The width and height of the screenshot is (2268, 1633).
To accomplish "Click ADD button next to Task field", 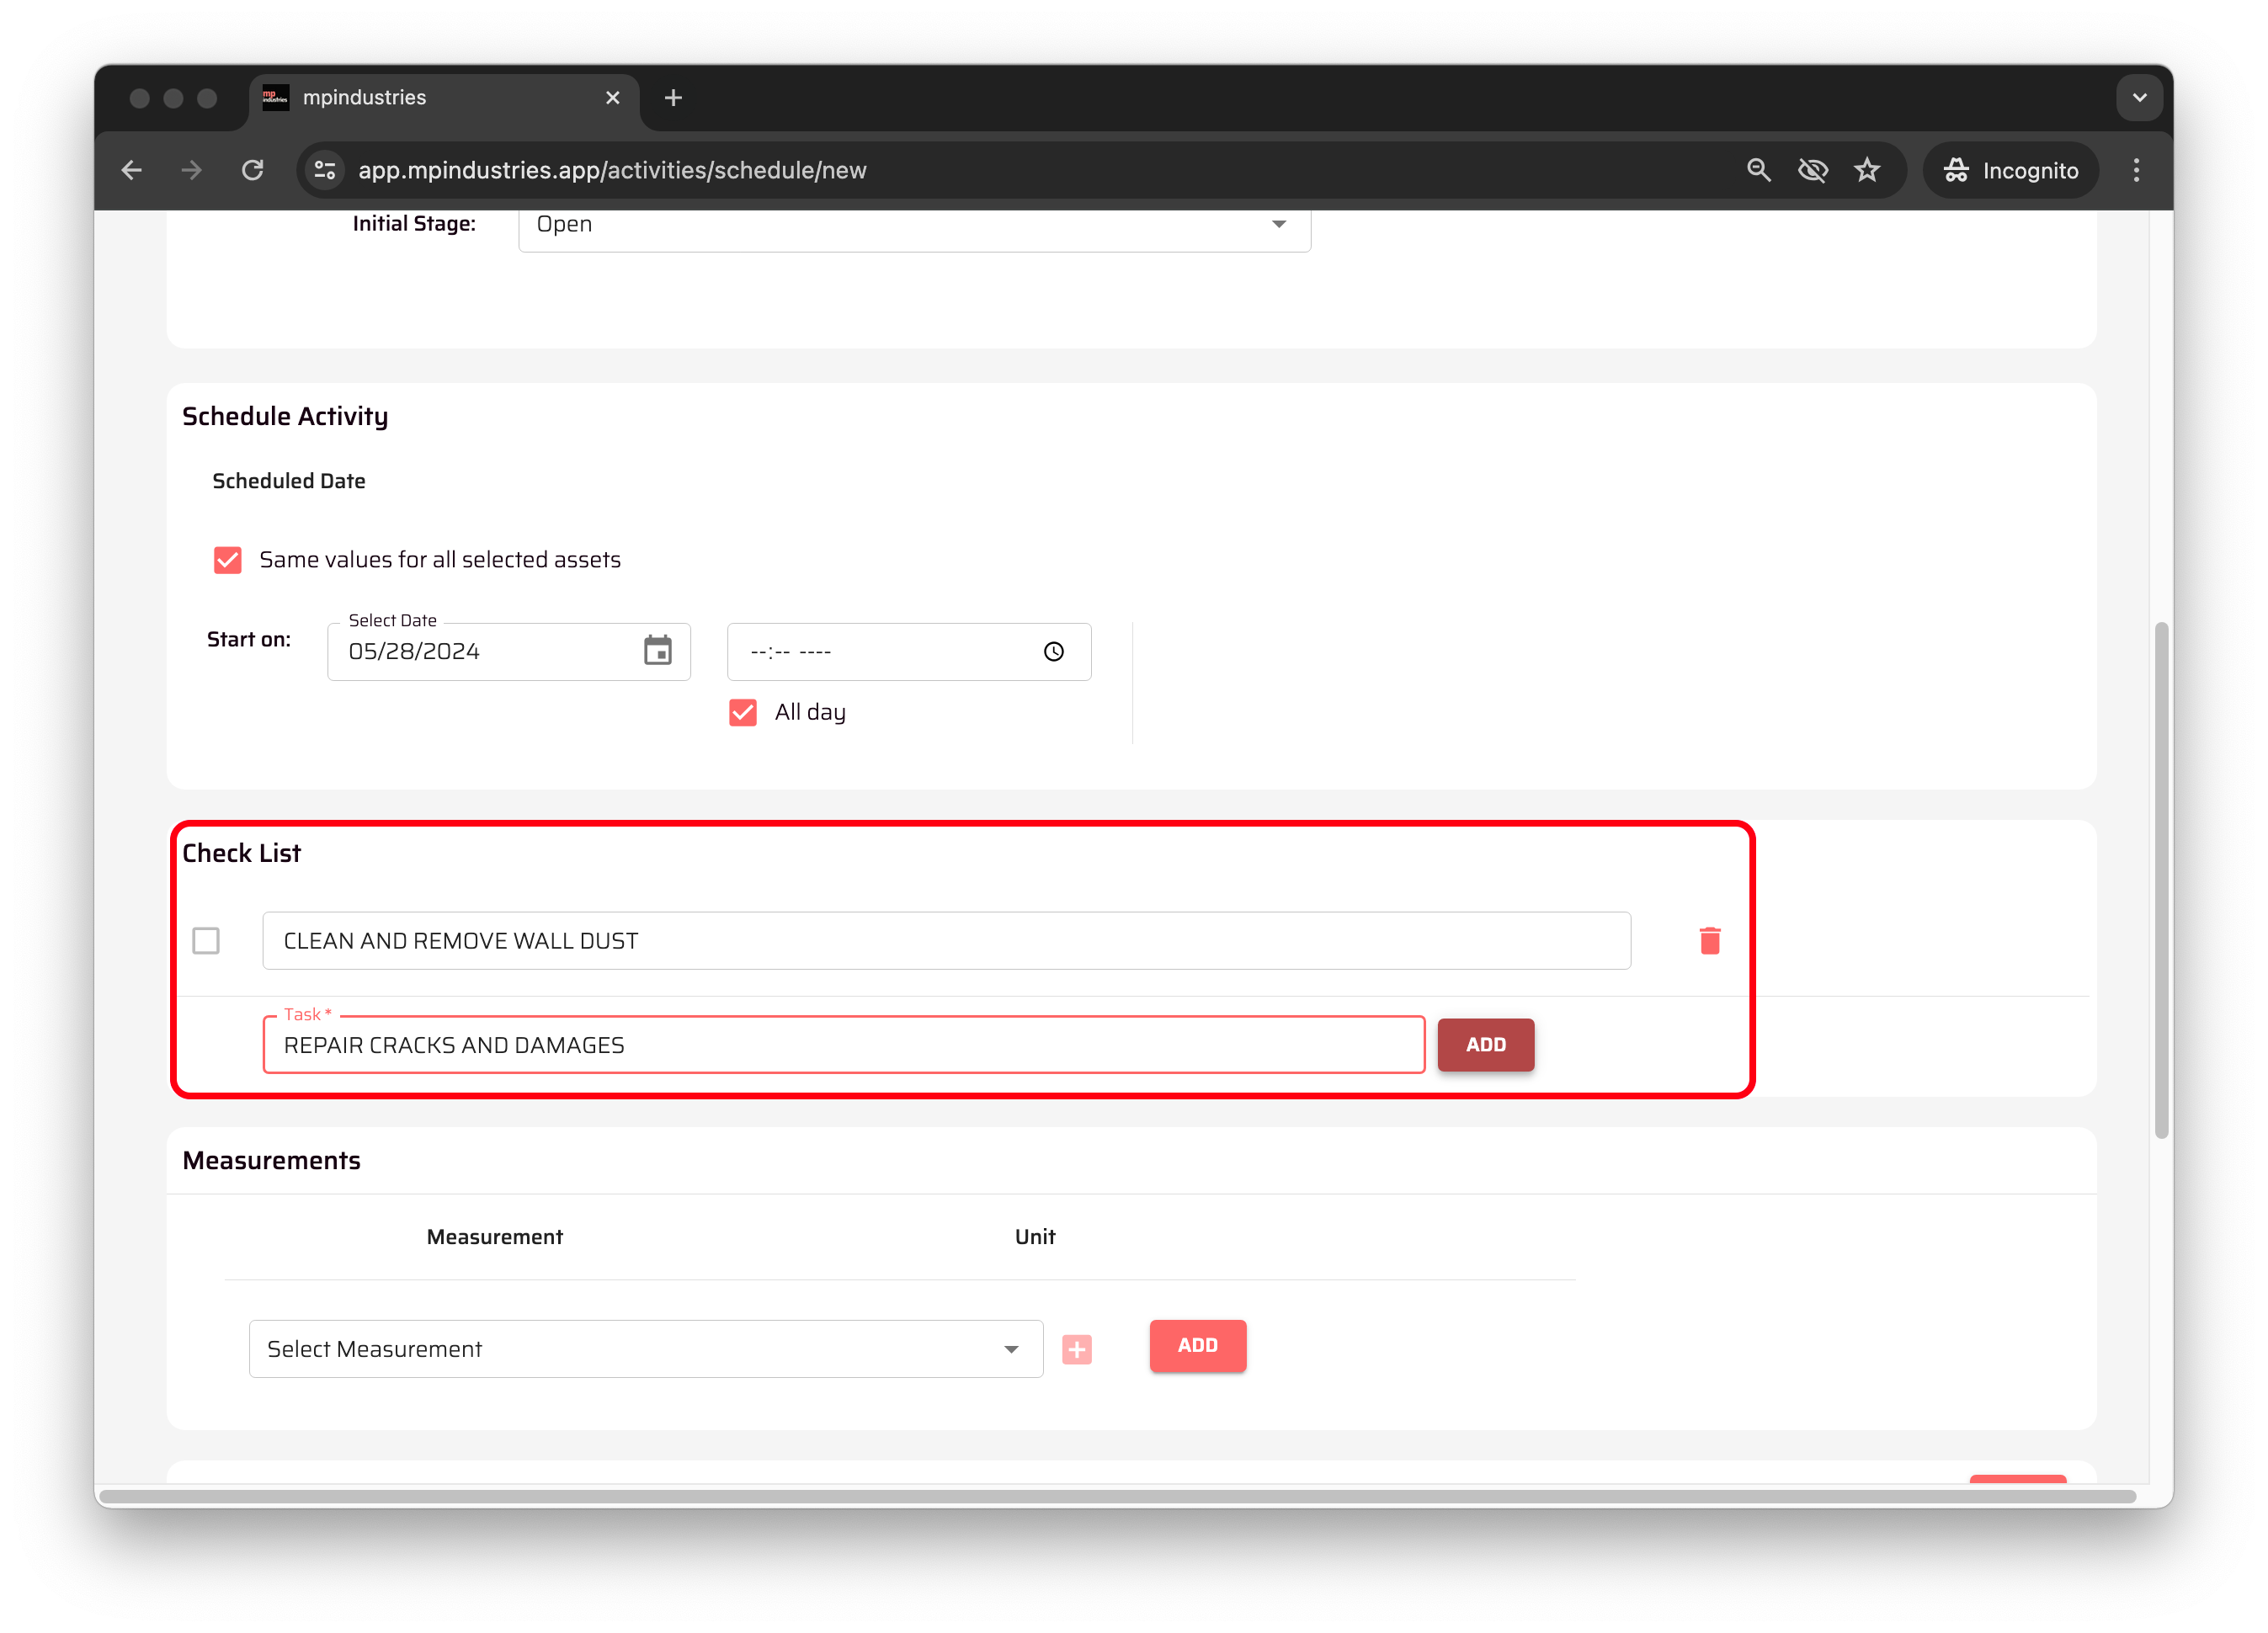I will pyautogui.click(x=1485, y=1045).
